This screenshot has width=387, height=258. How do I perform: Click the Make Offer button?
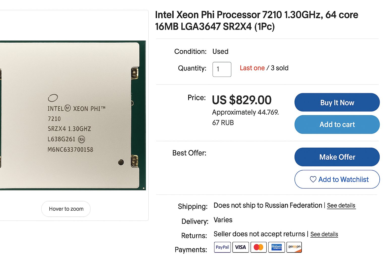337,157
